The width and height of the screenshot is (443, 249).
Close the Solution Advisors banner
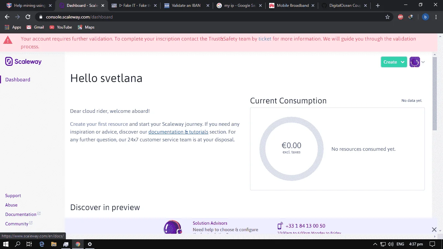[x=434, y=230]
